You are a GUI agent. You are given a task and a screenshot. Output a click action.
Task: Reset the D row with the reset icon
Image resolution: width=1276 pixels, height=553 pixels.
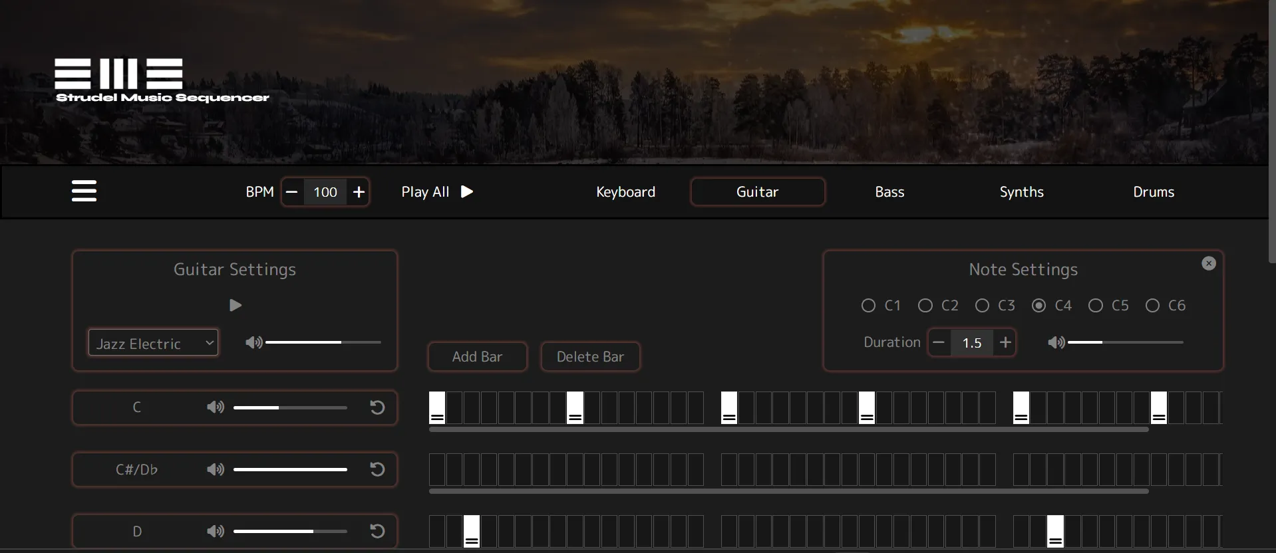tap(377, 531)
